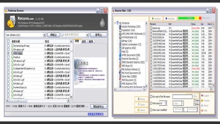This screenshot has height=124, width=220.
Task: Click the preview thumbnail image in Recuva
Action: [x=90, y=73]
